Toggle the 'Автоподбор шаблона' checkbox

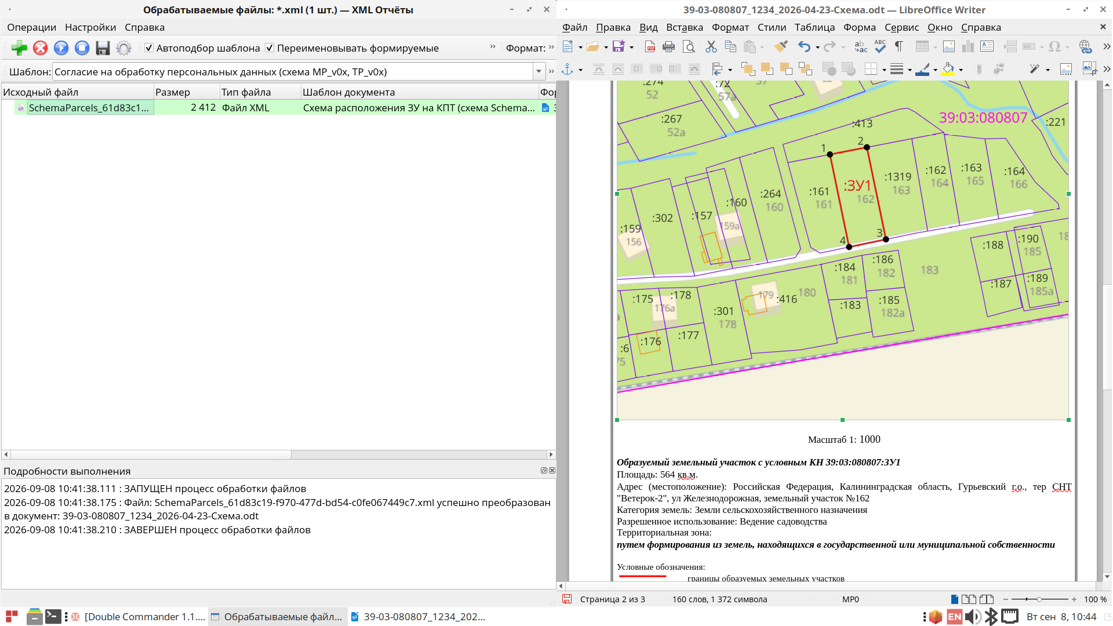(x=149, y=48)
